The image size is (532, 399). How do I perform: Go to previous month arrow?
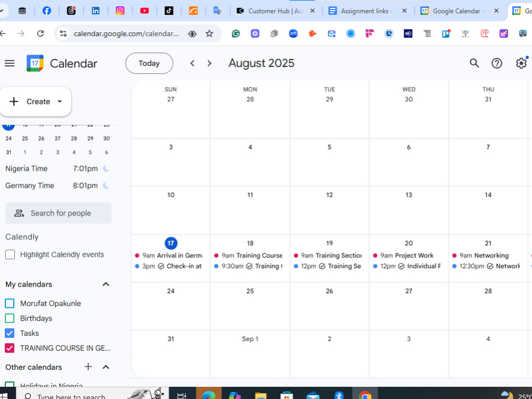point(193,63)
